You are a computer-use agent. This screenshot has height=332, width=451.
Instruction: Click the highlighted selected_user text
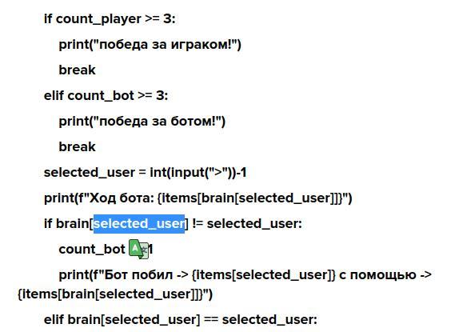tap(139, 223)
